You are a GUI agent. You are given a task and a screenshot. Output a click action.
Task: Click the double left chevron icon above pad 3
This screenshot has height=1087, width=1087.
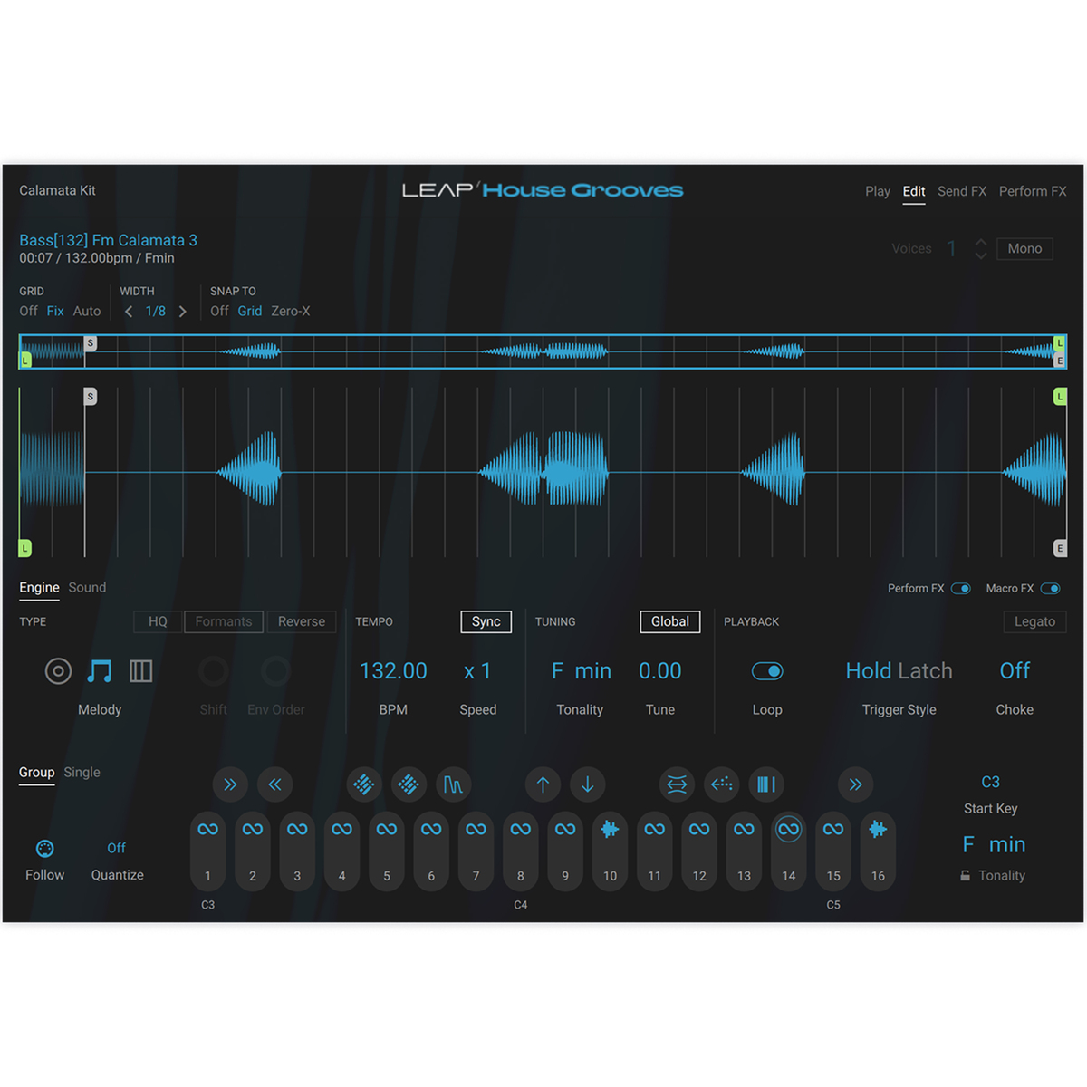(x=274, y=784)
